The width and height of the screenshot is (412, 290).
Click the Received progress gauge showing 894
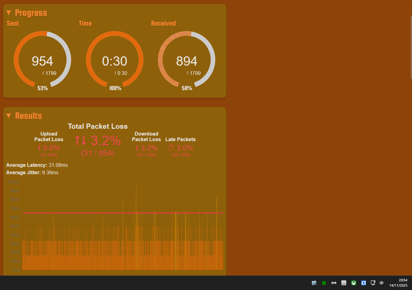[187, 59]
